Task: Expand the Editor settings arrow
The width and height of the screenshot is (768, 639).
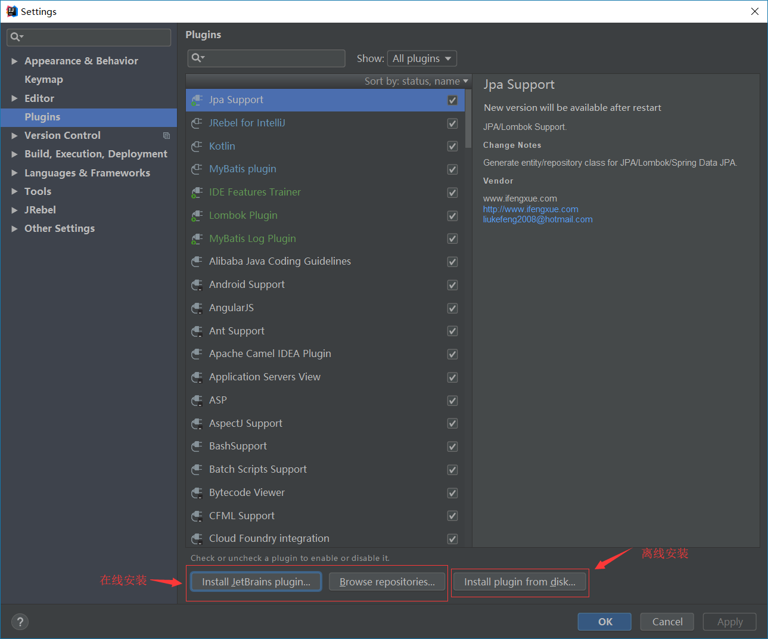Action: click(x=14, y=98)
